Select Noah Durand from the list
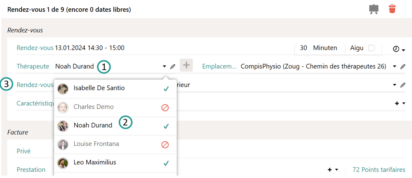 pos(93,125)
